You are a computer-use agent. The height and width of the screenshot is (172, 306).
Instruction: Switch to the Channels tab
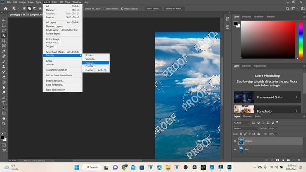[x=248, y=116]
